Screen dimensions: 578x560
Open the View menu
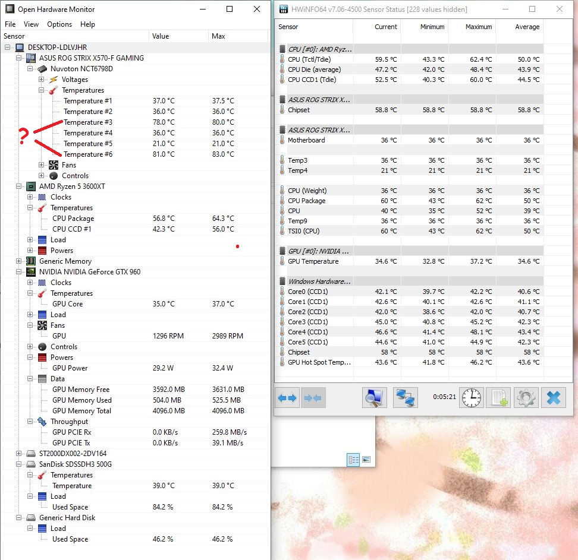click(x=31, y=24)
